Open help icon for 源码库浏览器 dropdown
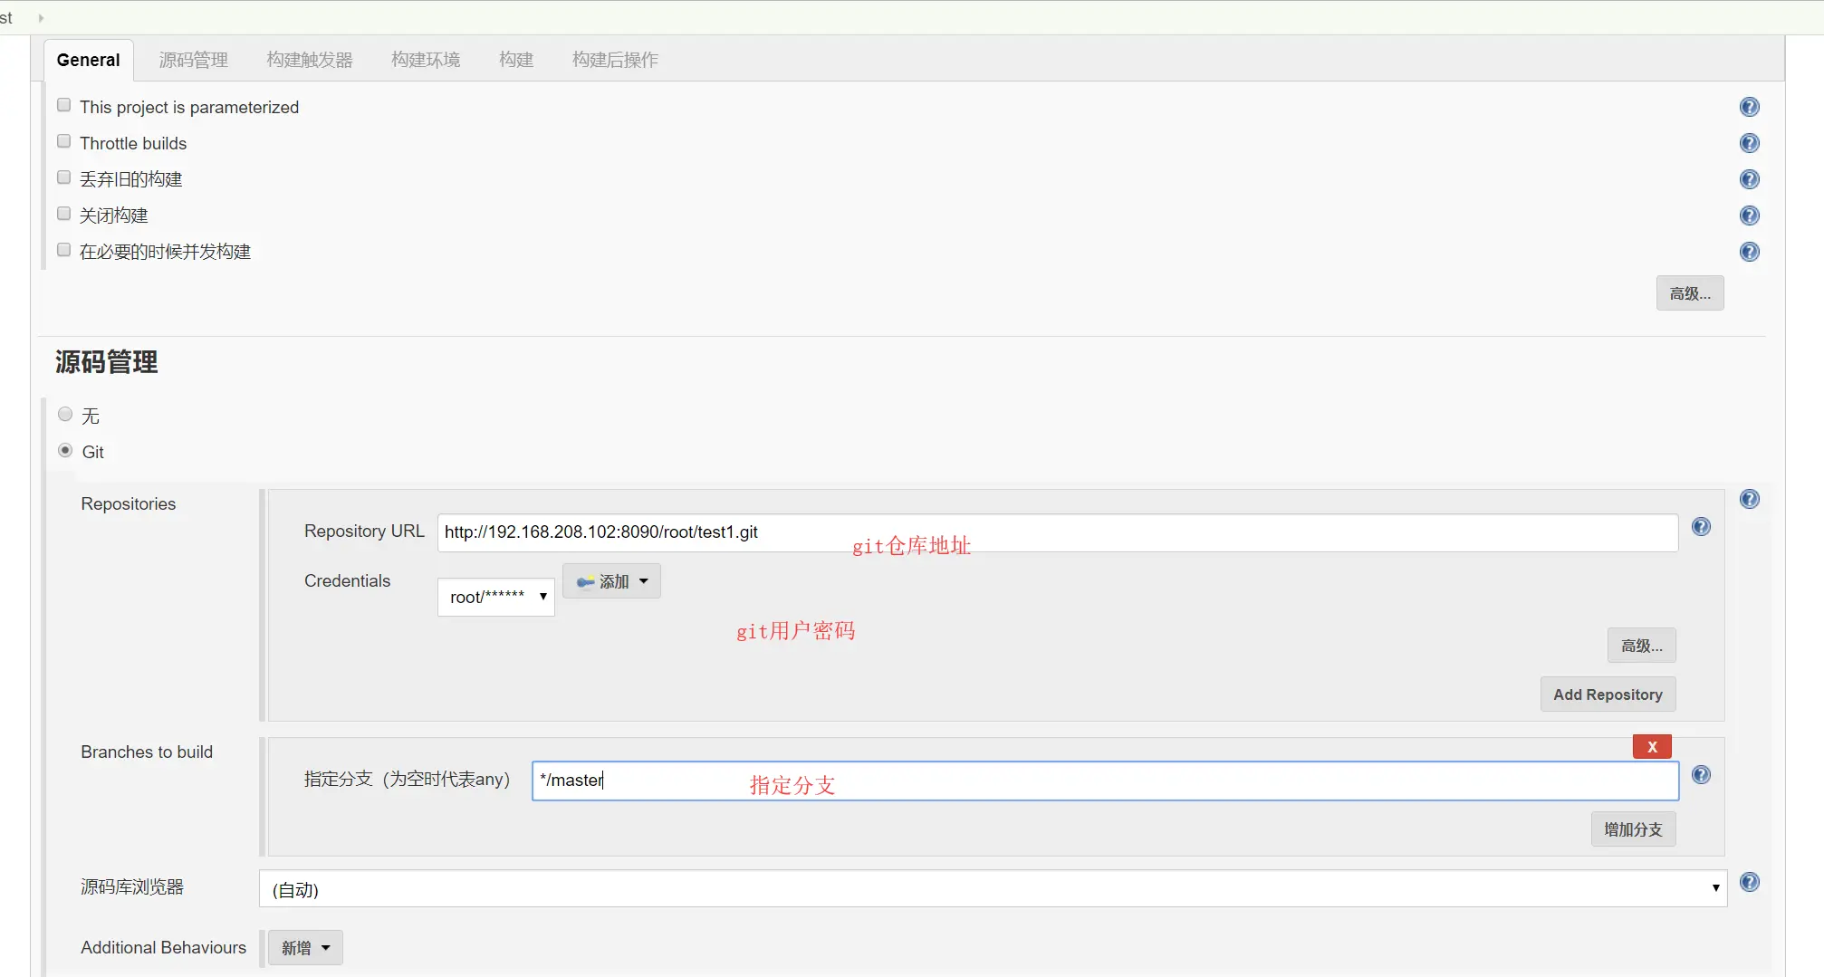This screenshot has width=1824, height=977. pos(1750,882)
